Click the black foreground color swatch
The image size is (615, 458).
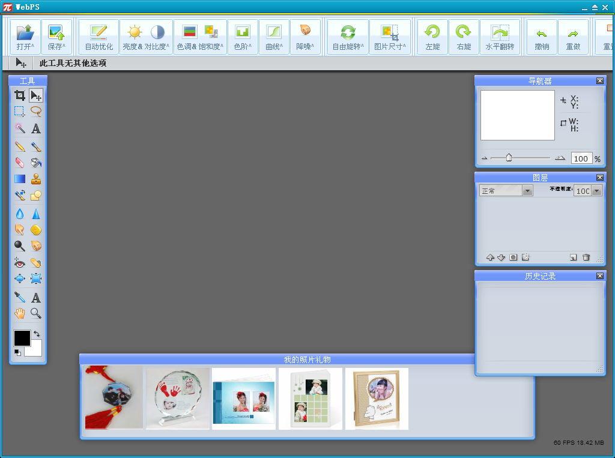coord(23,338)
